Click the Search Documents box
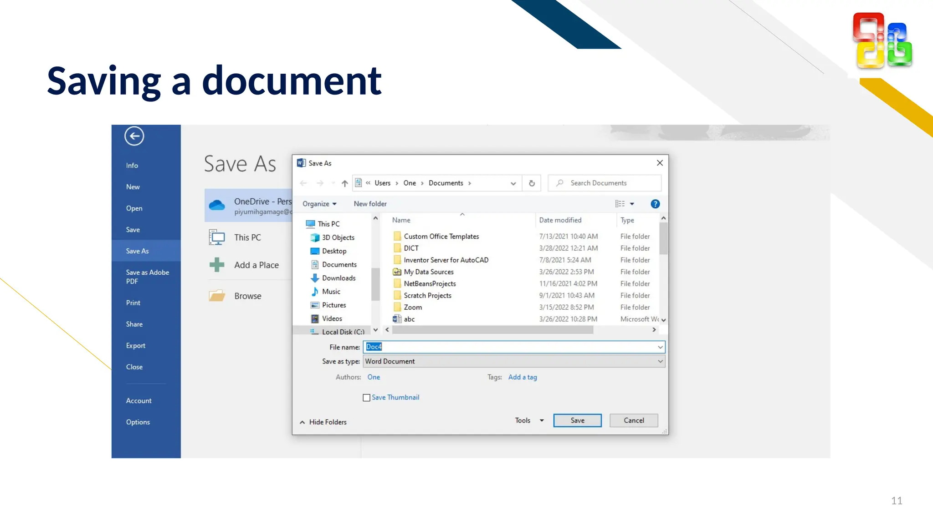The image size is (933, 524). 605,183
